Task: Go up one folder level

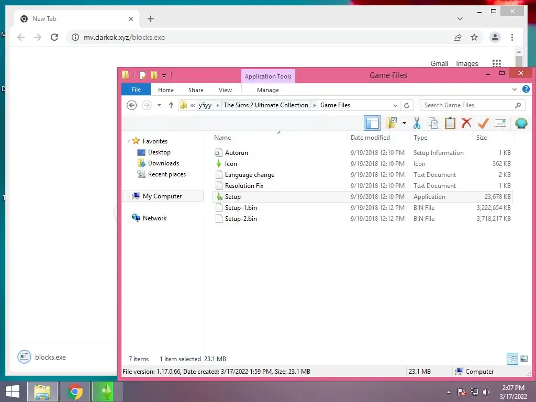Action: click(171, 105)
